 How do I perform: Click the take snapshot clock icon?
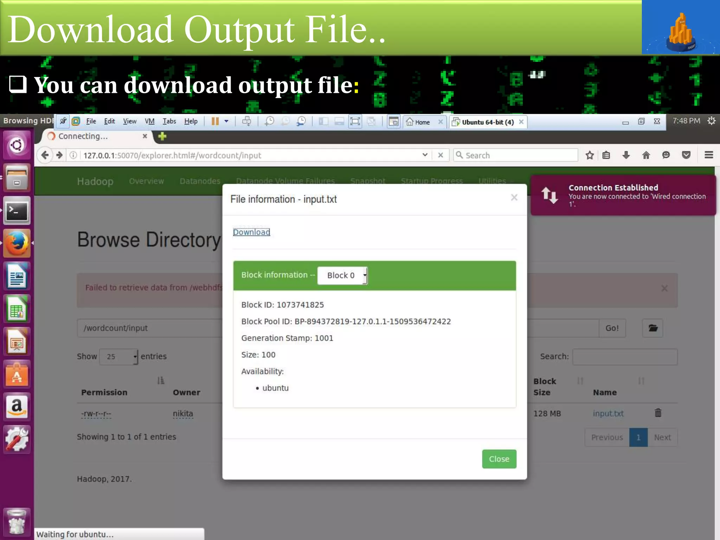[x=269, y=121]
